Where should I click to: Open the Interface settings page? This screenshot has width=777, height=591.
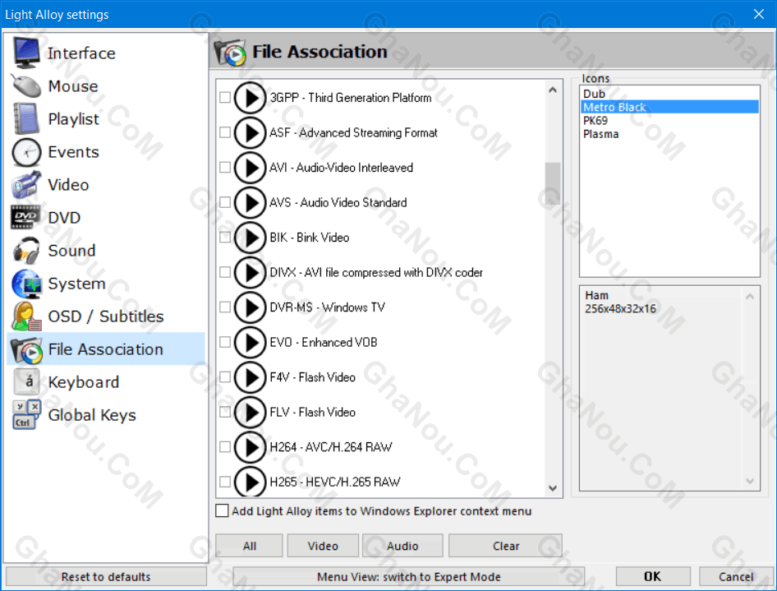coord(106,53)
